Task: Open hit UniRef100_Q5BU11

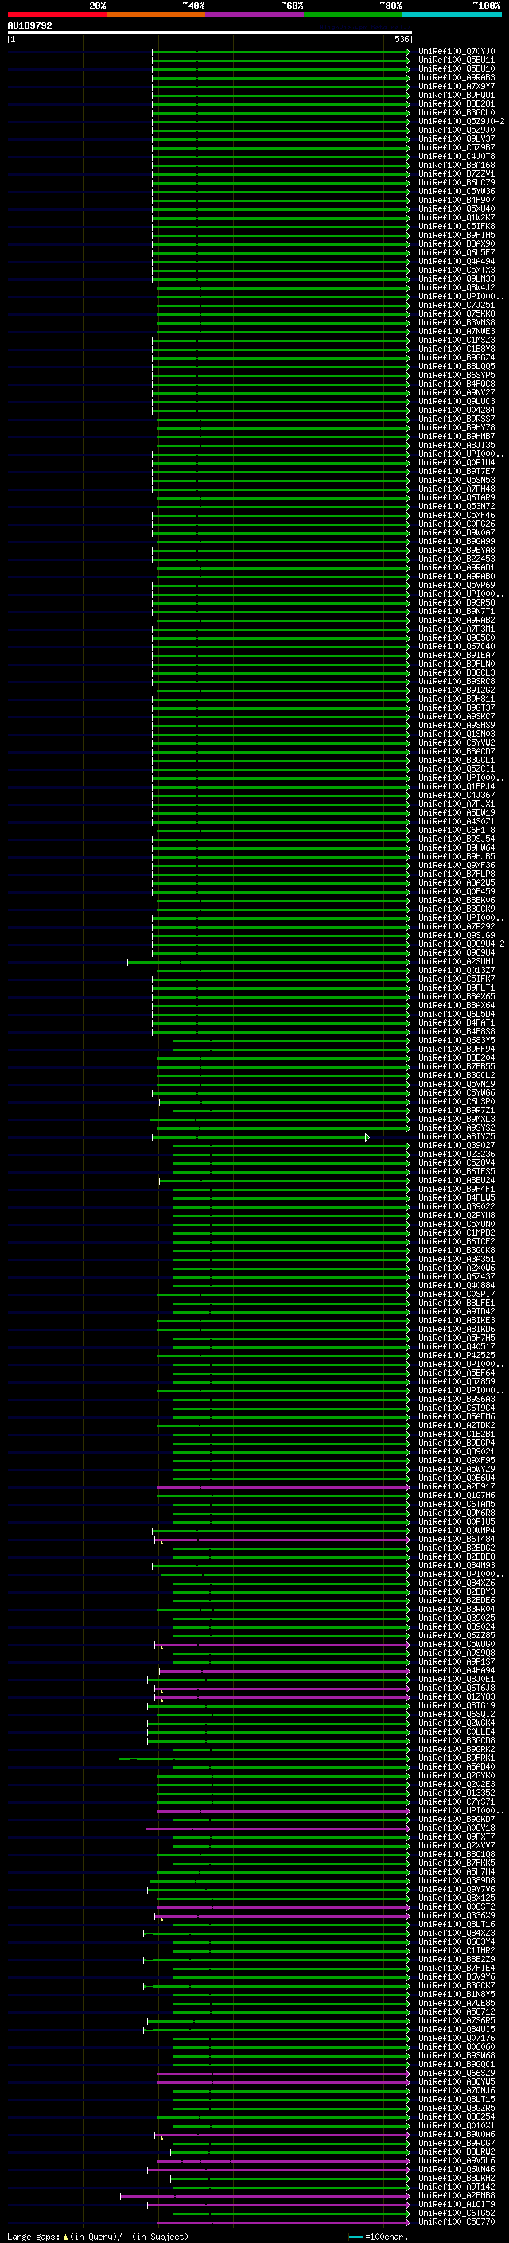Action: pos(456,60)
